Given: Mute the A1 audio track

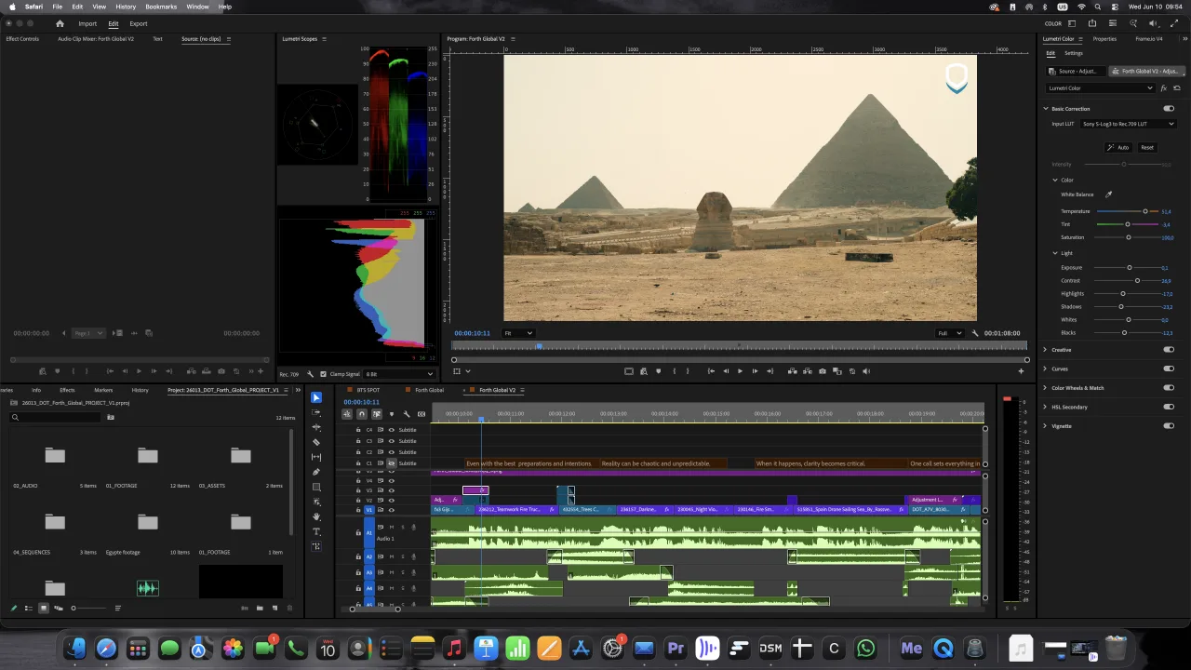Looking at the screenshot, I should (391, 528).
